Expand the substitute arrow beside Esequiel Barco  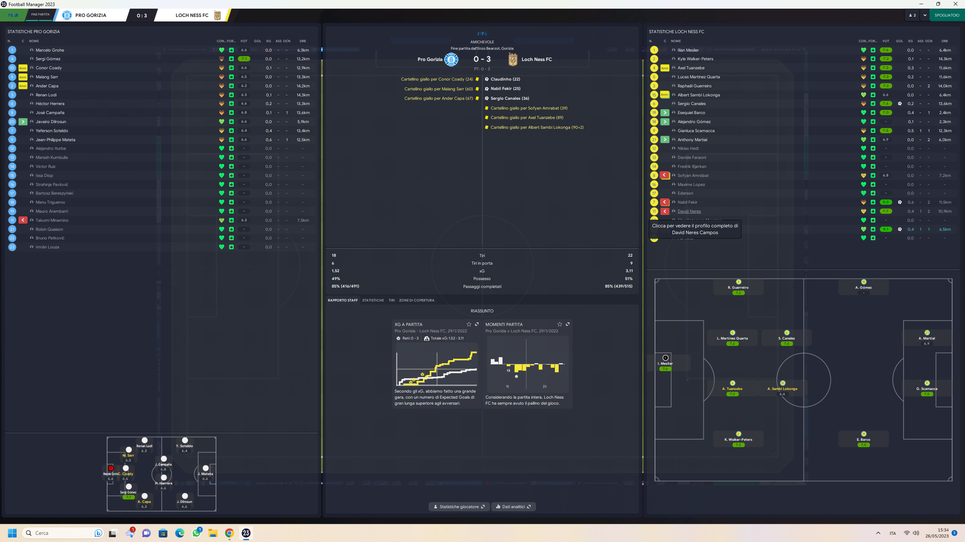665,113
